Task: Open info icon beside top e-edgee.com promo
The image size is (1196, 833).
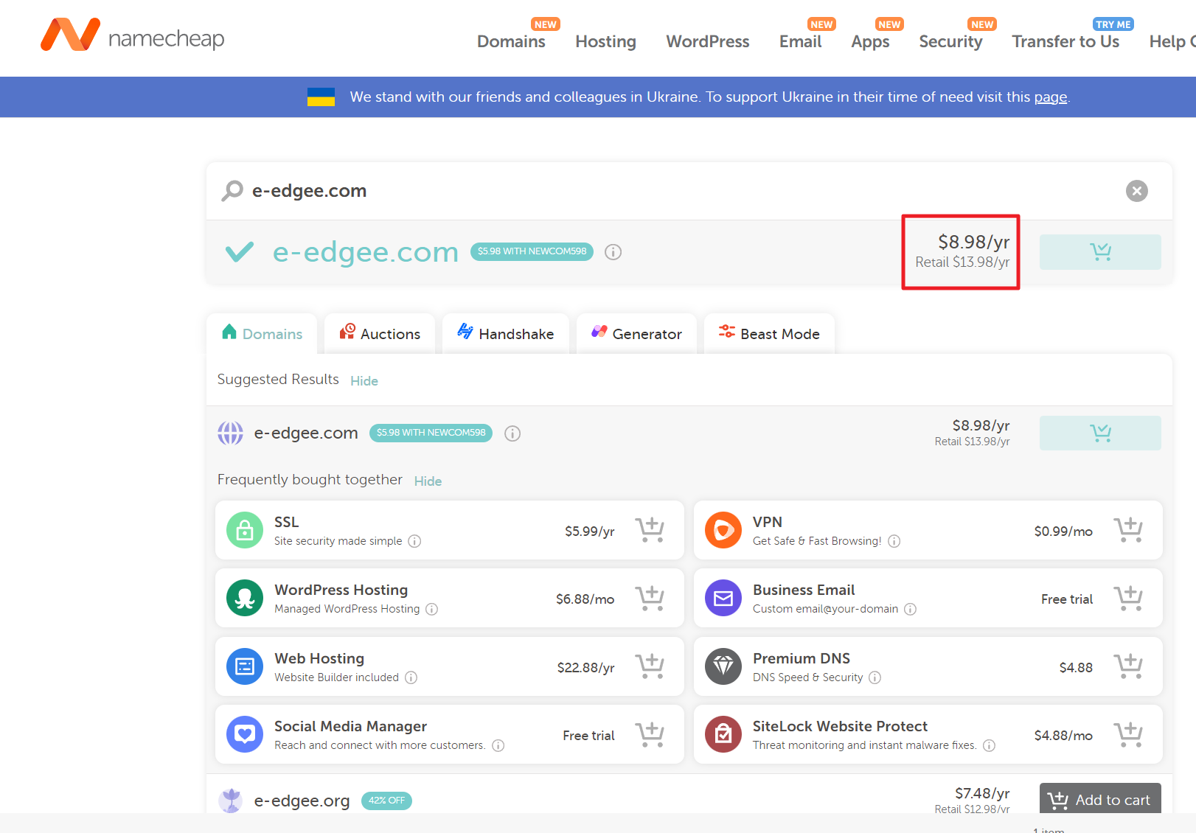Action: [613, 252]
